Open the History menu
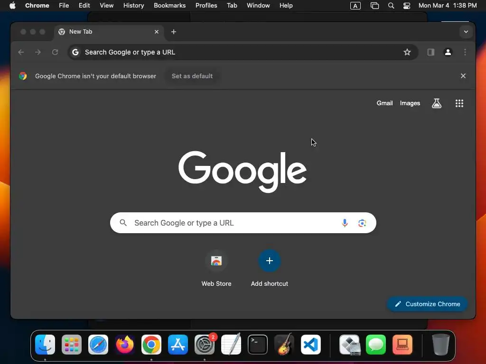This screenshot has height=364, width=486. click(133, 6)
